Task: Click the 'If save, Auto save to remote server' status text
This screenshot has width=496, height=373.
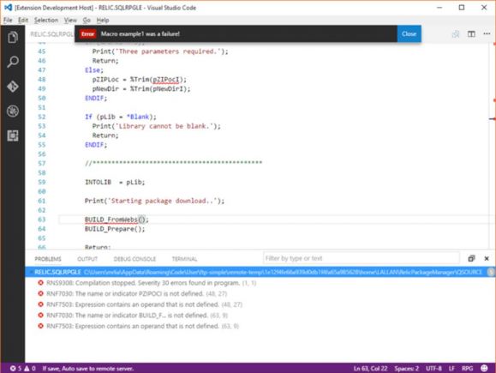Action: (x=88, y=368)
